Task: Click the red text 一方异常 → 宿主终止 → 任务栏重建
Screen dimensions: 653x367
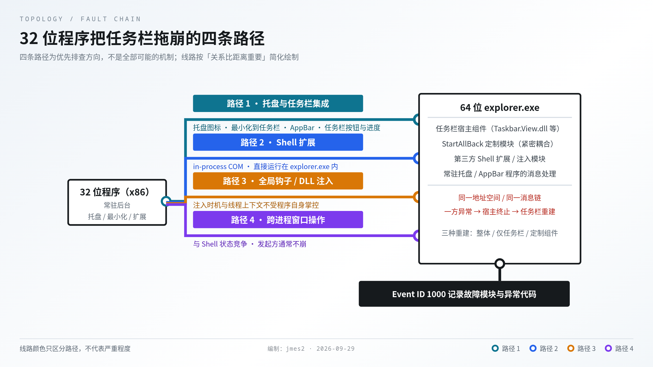Action: point(500,212)
